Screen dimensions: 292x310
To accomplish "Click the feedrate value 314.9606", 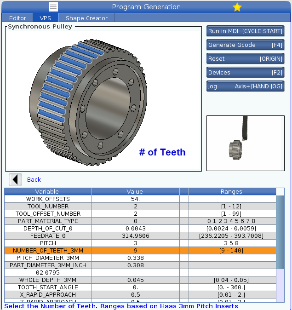I will [135, 235].
